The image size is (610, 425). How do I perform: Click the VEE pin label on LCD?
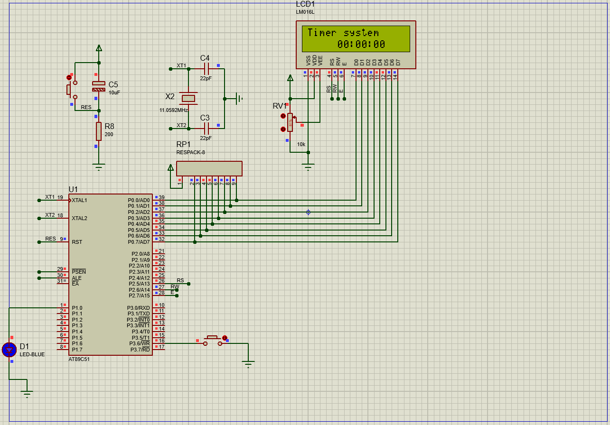pyautogui.click(x=320, y=60)
